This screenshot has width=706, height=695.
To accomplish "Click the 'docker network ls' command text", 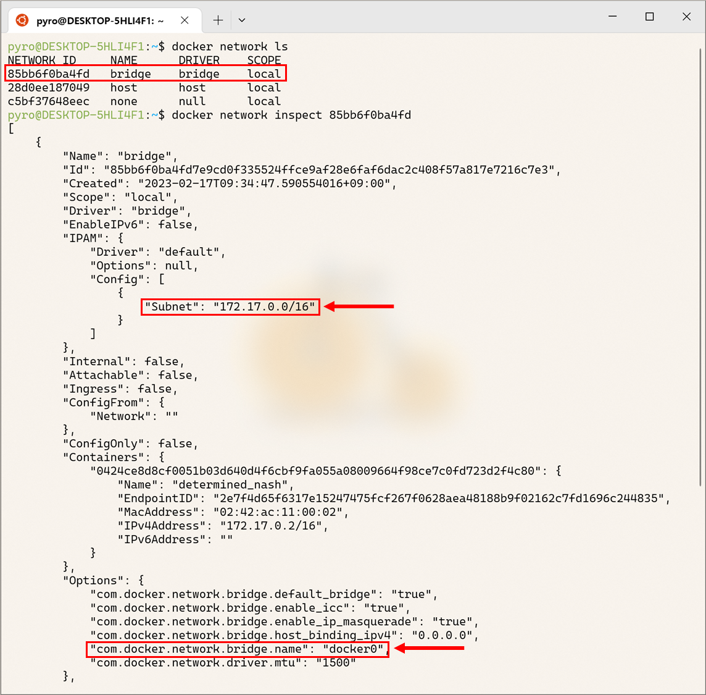I will pos(230,46).
